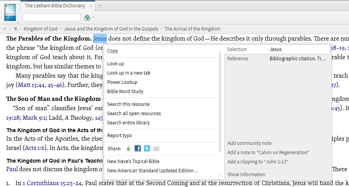Share via Faithlife flame icon
This screenshot has width=349, height=187.
(x=128, y=148)
